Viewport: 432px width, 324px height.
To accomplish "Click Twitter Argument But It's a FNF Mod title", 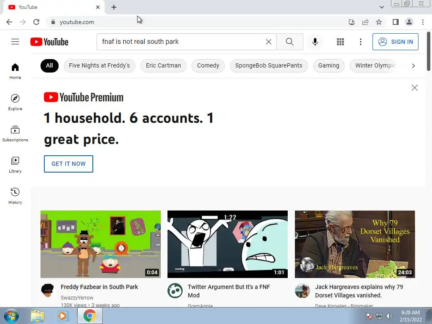I will click(x=229, y=291).
